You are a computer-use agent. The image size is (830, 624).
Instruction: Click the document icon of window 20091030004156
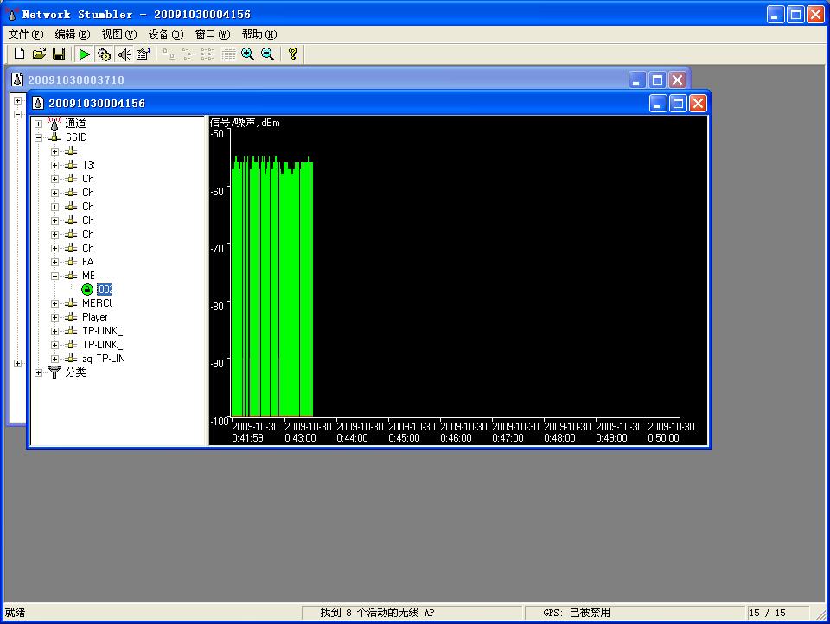tap(38, 103)
